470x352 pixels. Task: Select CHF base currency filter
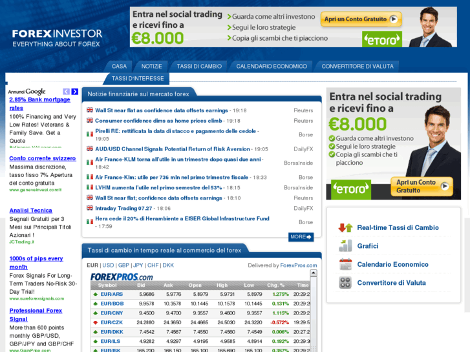153,265
